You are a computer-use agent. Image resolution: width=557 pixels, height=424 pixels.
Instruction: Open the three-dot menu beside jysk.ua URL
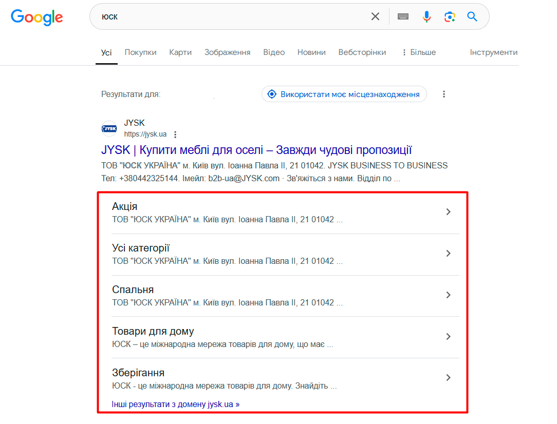[x=175, y=134]
